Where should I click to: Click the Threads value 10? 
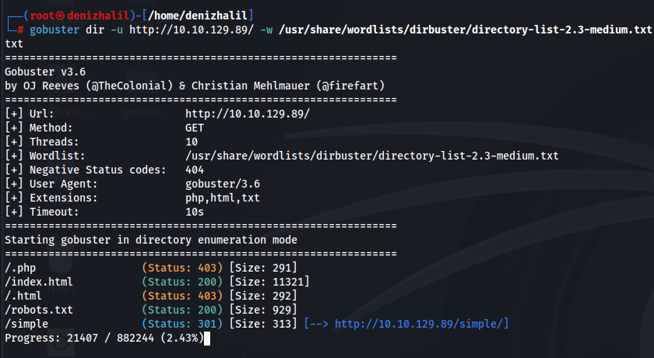pos(192,142)
